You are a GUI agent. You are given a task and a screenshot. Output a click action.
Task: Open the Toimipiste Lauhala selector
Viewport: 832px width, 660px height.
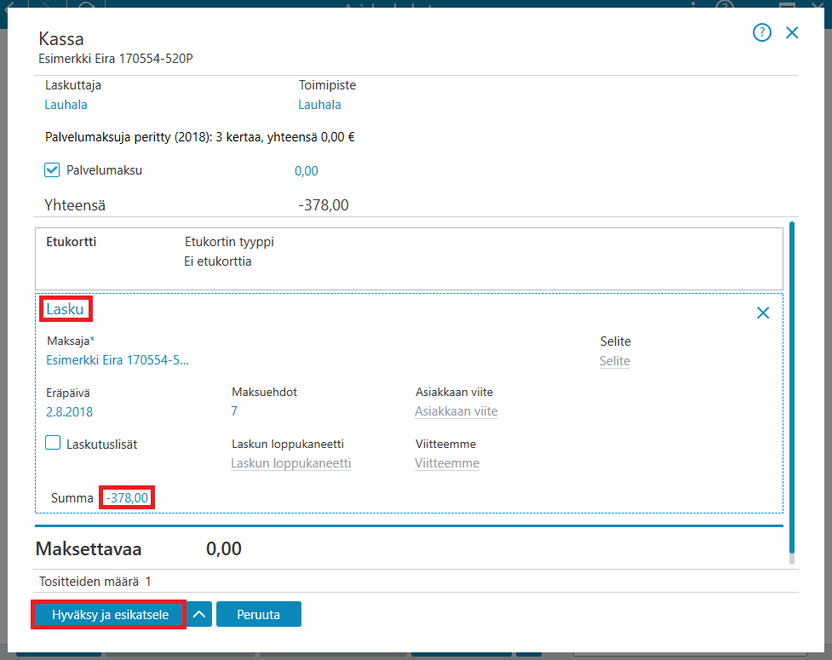click(319, 105)
